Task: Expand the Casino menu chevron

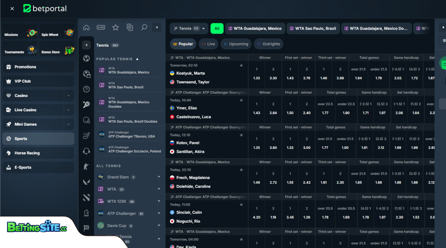Action: tap(69, 96)
